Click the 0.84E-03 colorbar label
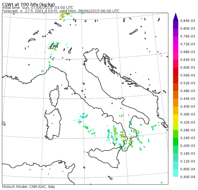Screen dimensions: 198x190 (x=188, y=21)
